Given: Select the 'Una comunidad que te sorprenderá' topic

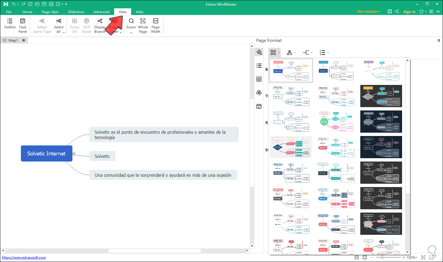Looking at the screenshot, I should 163,175.
